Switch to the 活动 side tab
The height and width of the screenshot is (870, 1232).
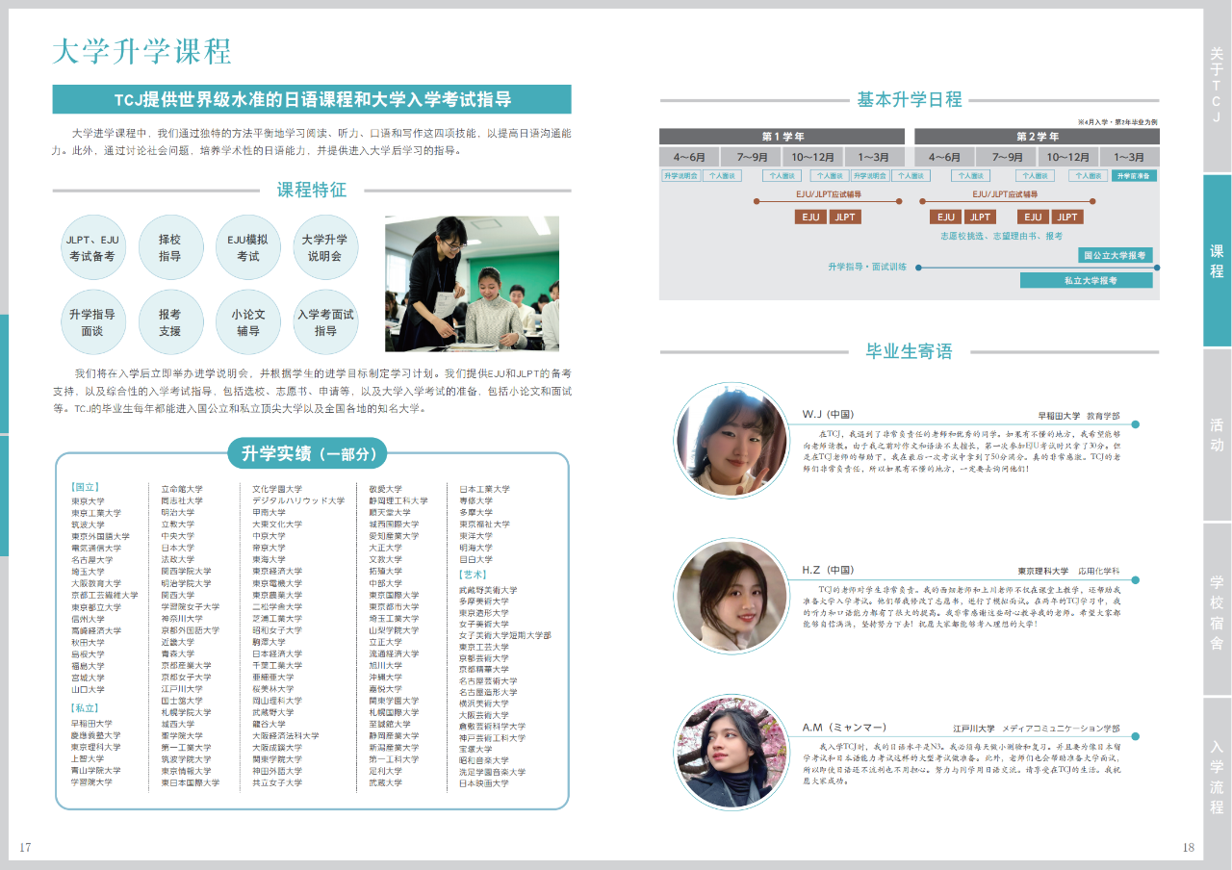1217,434
